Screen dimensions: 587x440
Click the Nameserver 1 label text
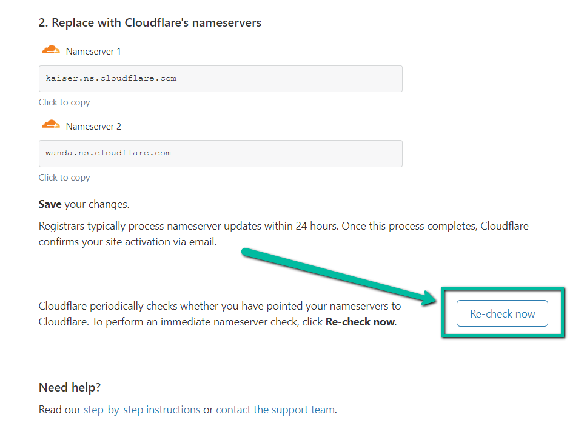pyautogui.click(x=93, y=52)
